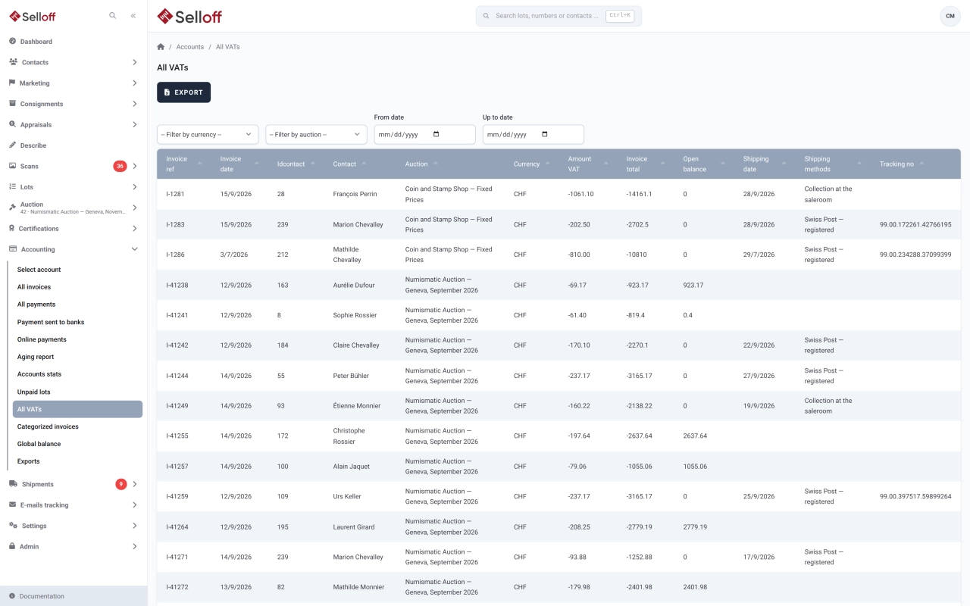Click the Export button
Image resolution: width=970 pixels, height=606 pixels.
[x=183, y=92]
